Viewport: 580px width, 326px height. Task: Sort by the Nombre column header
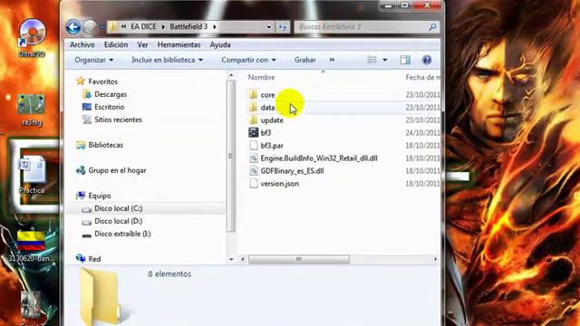[x=261, y=77]
